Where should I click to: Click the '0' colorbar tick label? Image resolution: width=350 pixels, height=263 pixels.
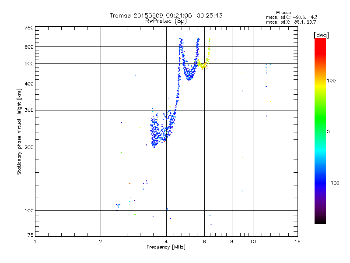click(328, 132)
